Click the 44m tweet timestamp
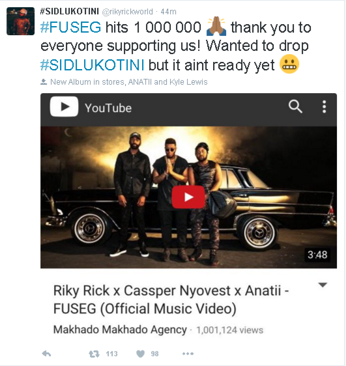Screen dimensions: 346x366 pyautogui.click(x=168, y=12)
